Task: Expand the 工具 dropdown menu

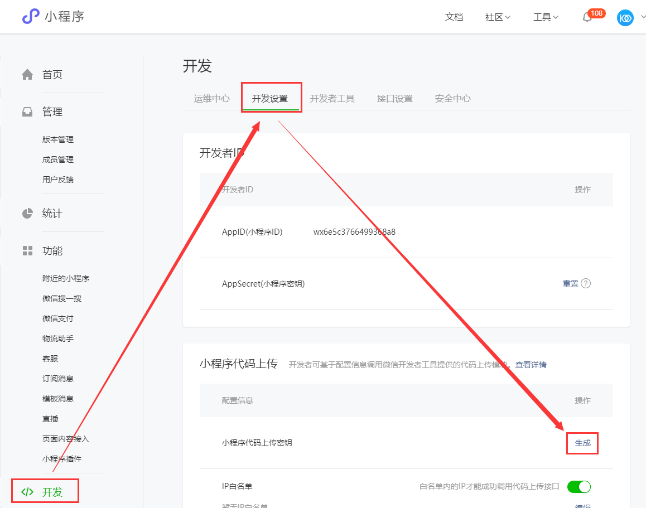Action: [546, 17]
